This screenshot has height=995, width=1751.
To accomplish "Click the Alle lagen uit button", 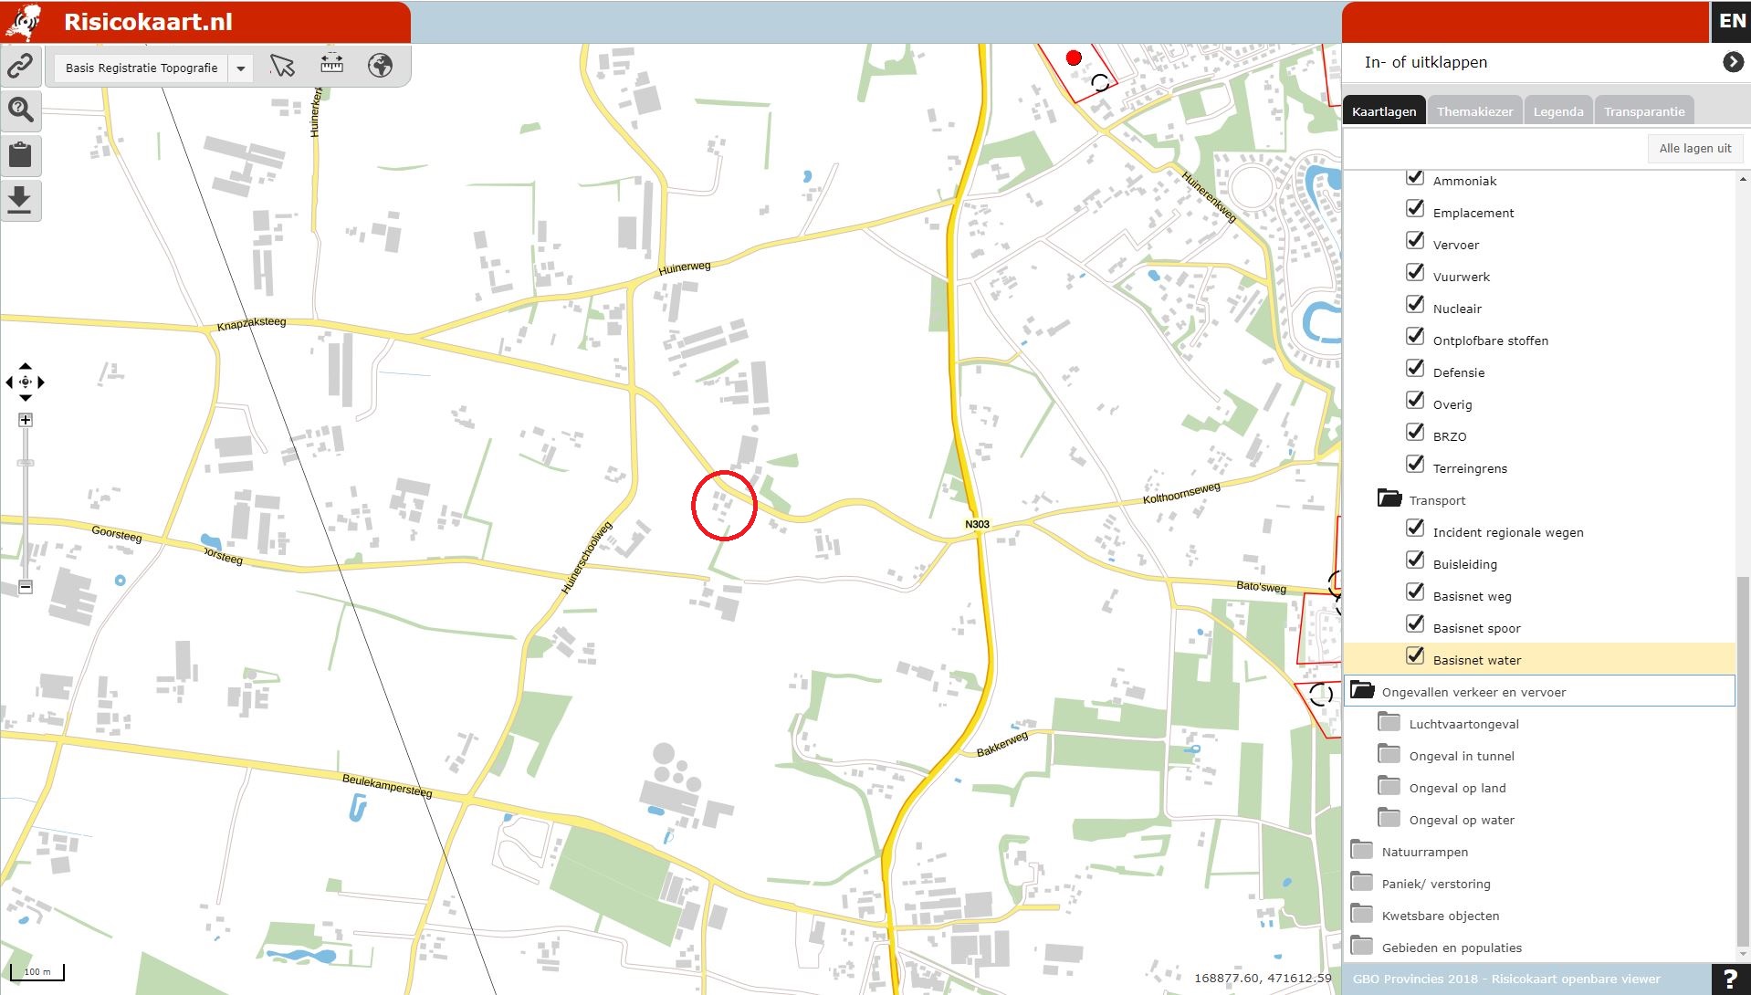I will (1694, 148).
